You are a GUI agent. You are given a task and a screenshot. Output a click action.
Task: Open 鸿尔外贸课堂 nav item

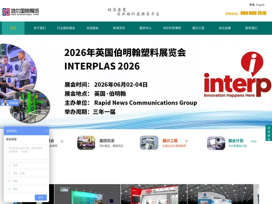coord(172,28)
